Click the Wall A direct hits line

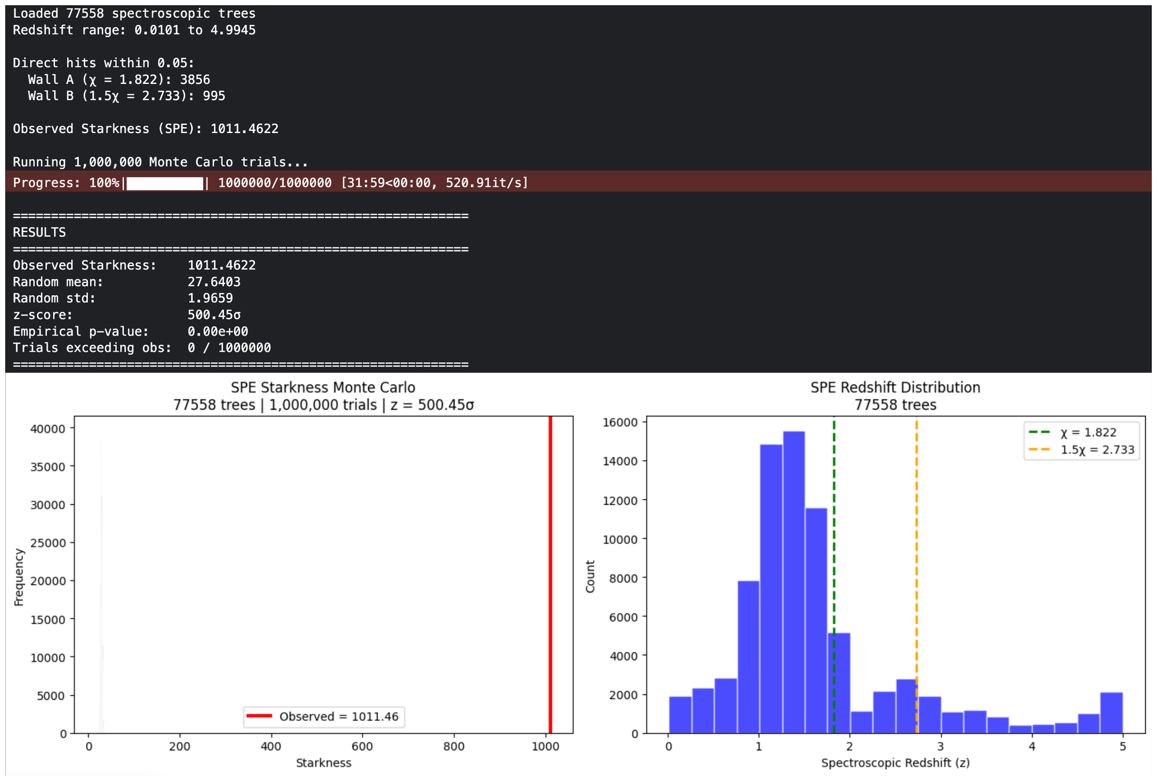coord(119,80)
